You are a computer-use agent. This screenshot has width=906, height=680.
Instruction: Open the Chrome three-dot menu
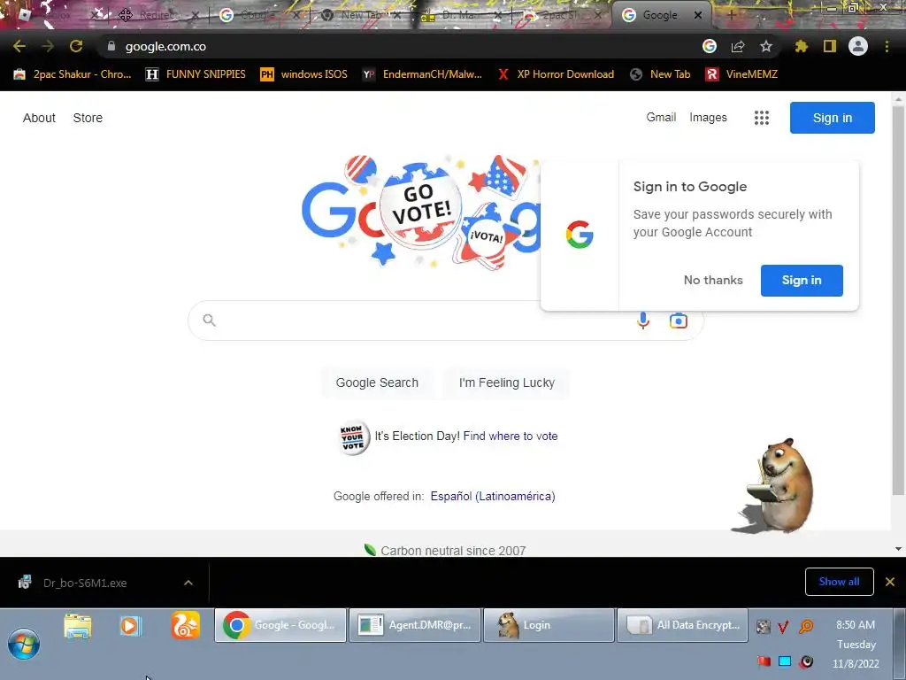click(x=887, y=46)
